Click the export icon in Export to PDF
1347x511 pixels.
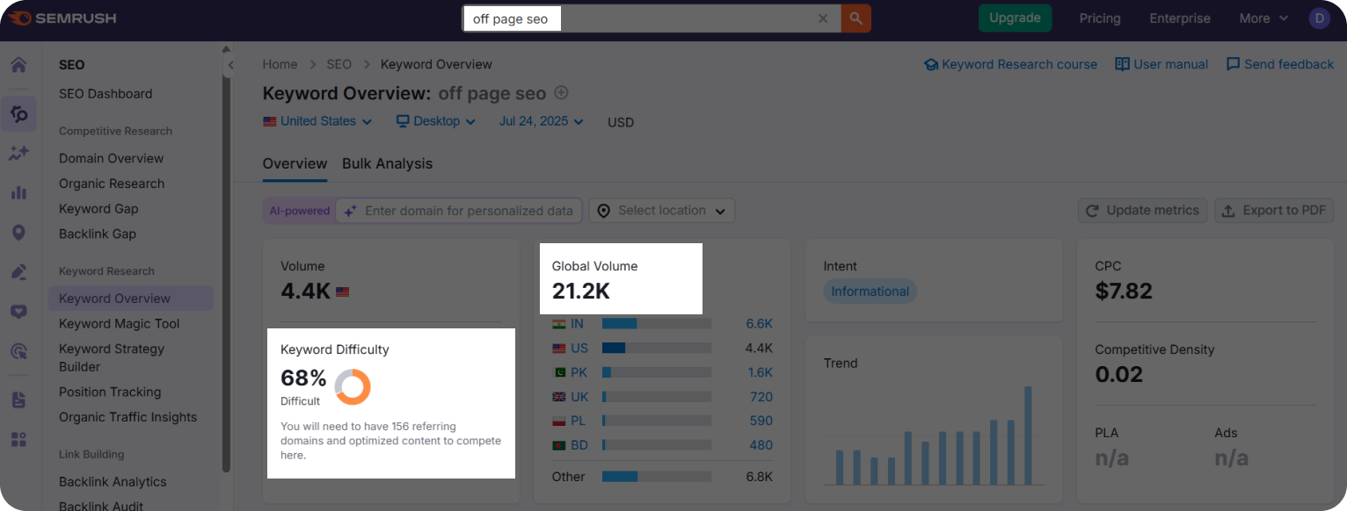pos(1228,211)
